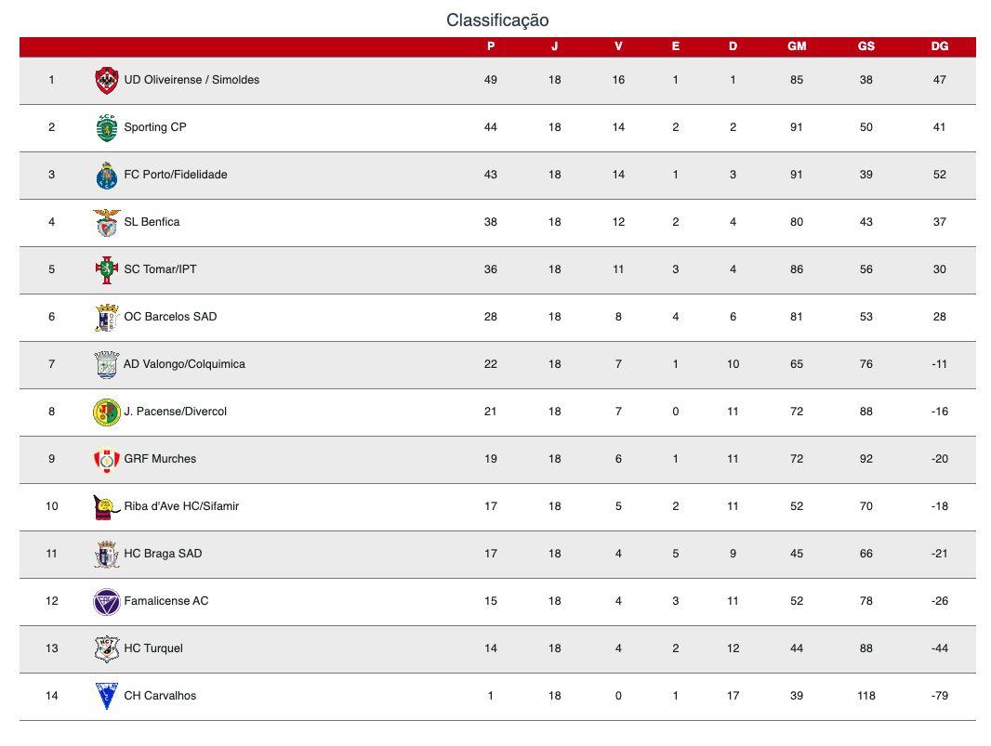Open the HC Braga SAD team name
This screenshot has height=746, width=991.
[163, 554]
